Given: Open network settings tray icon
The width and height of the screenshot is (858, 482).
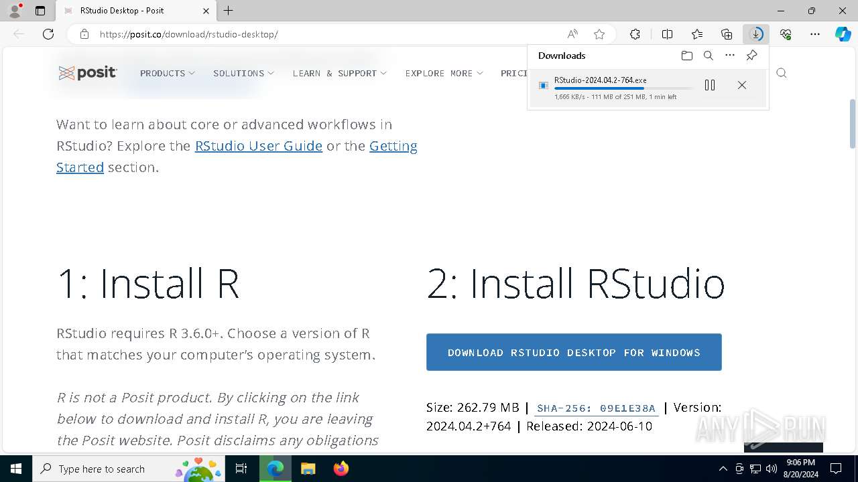Looking at the screenshot, I should click(x=755, y=469).
